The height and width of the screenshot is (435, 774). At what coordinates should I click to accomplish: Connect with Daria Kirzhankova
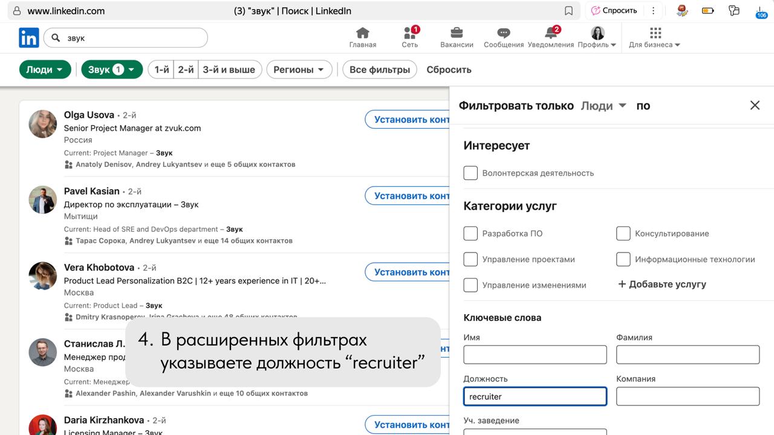click(x=408, y=425)
